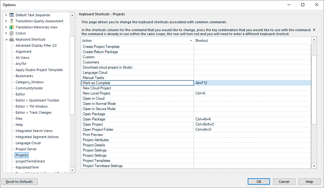Select the RapidAddTerm tree item
Image resolution: width=324 pixels, height=188 pixels.
pos(27,167)
